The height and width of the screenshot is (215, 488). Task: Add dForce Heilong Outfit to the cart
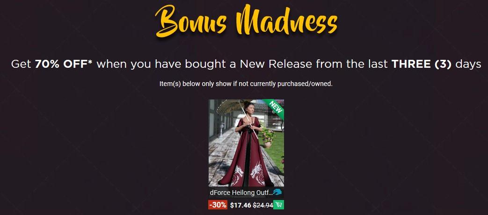[278, 205]
